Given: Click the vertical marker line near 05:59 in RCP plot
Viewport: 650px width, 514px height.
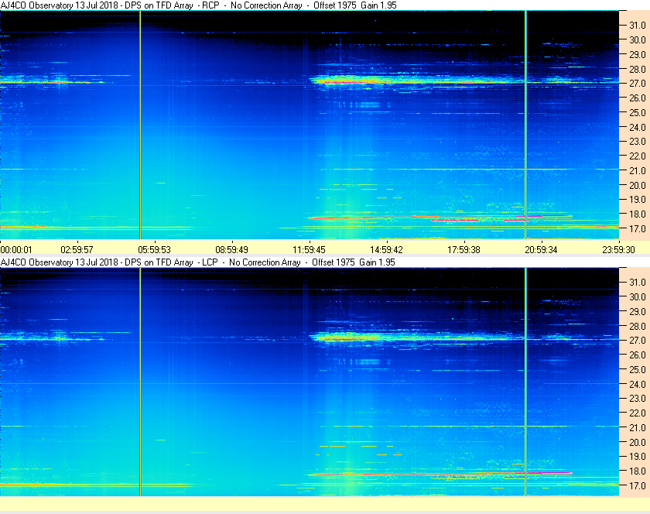Looking at the screenshot, I should 140,125.
